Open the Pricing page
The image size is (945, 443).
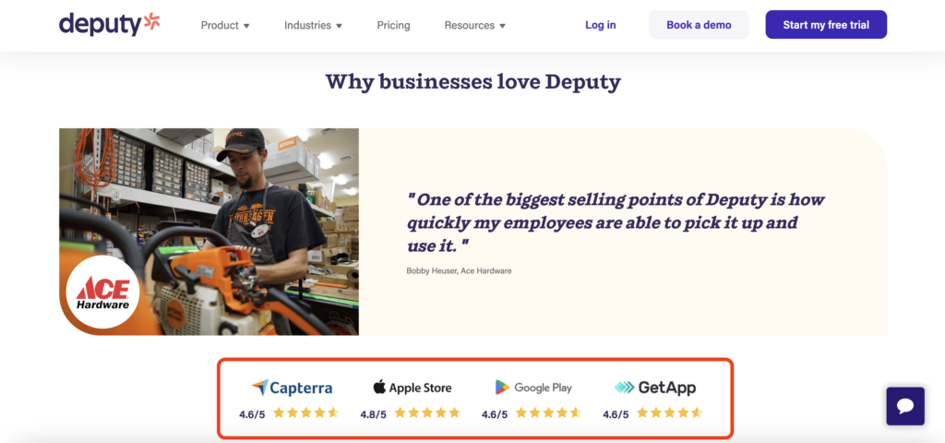pyautogui.click(x=393, y=25)
